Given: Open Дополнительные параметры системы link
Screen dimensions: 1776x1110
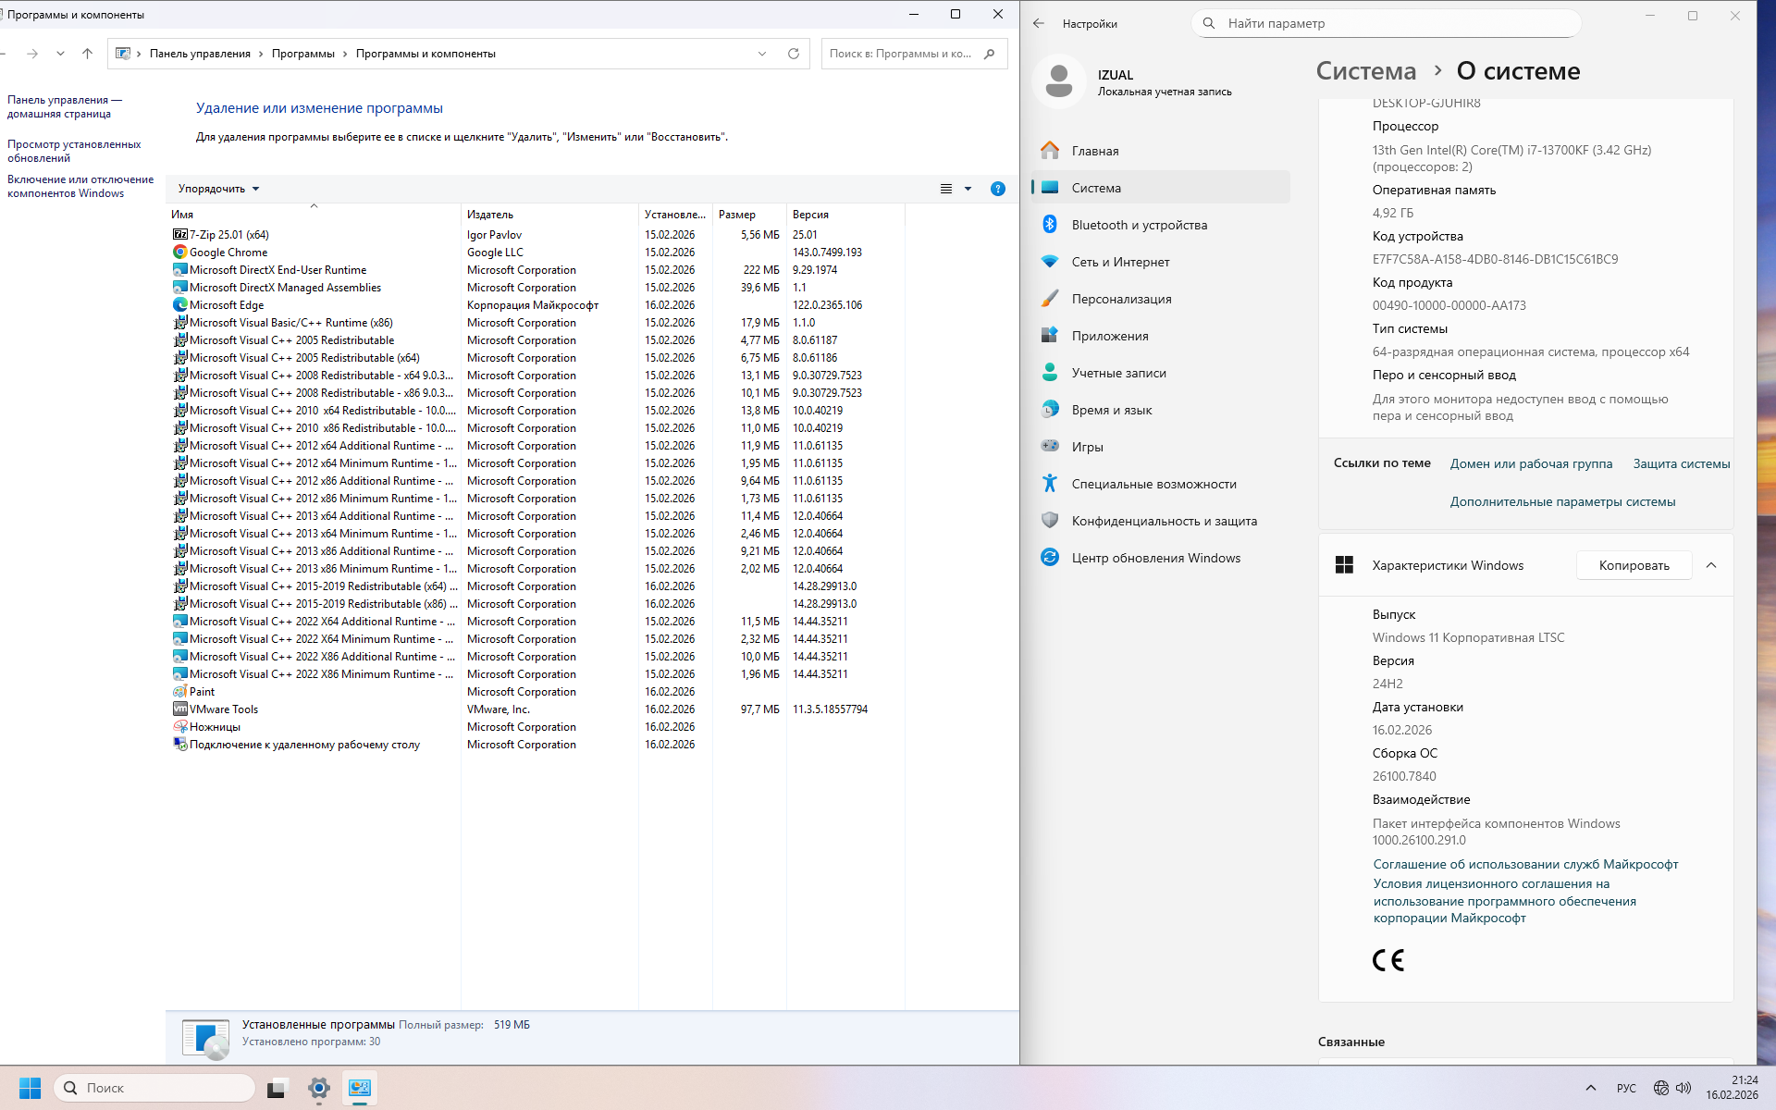Looking at the screenshot, I should tap(1562, 501).
